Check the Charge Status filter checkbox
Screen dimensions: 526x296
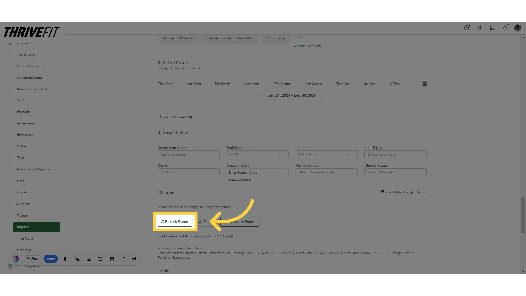click(x=395, y=172)
